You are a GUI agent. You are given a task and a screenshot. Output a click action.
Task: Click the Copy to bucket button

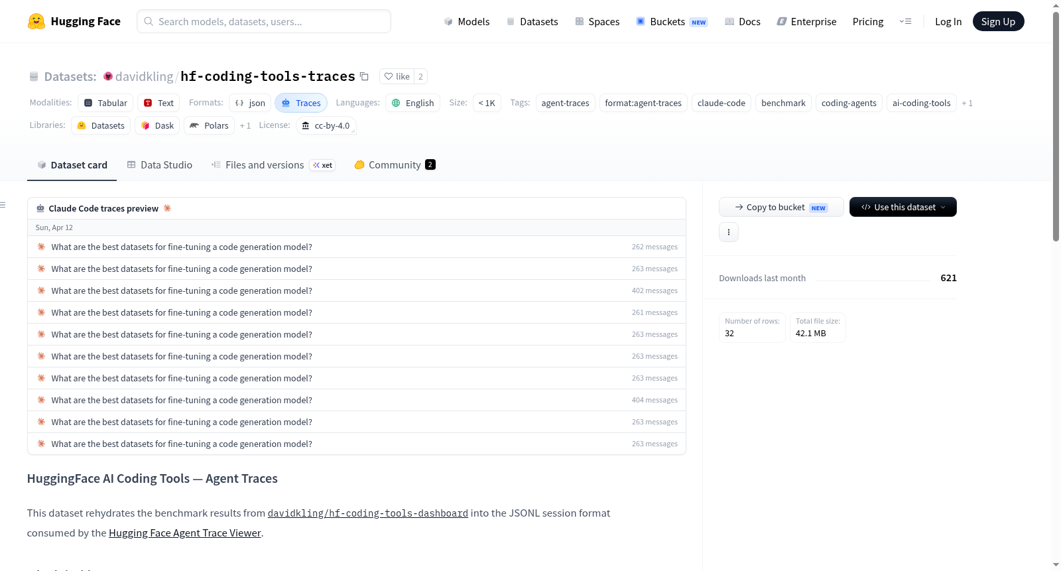point(781,207)
